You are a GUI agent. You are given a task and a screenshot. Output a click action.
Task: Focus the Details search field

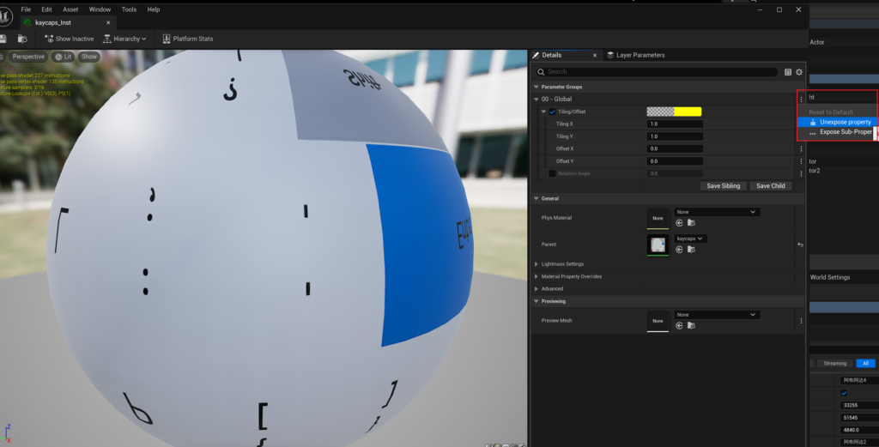tap(657, 72)
